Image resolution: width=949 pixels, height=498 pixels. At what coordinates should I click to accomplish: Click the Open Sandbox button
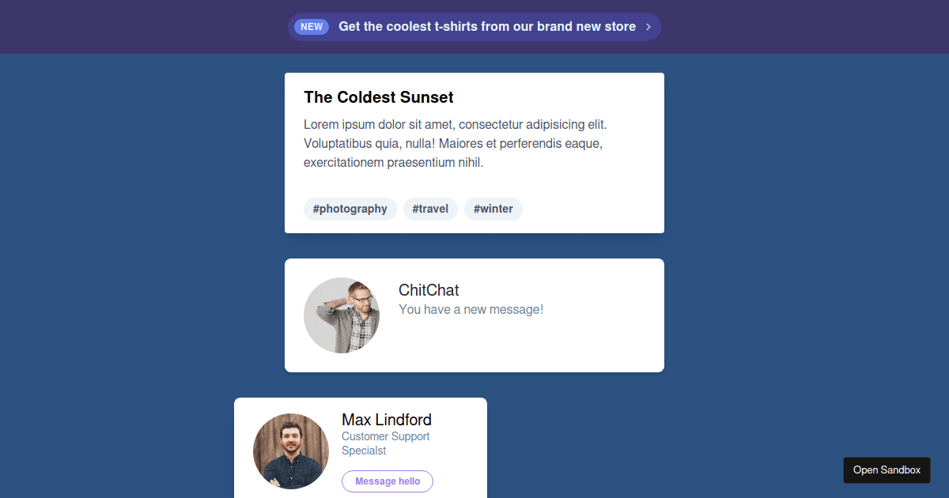pyautogui.click(x=887, y=470)
